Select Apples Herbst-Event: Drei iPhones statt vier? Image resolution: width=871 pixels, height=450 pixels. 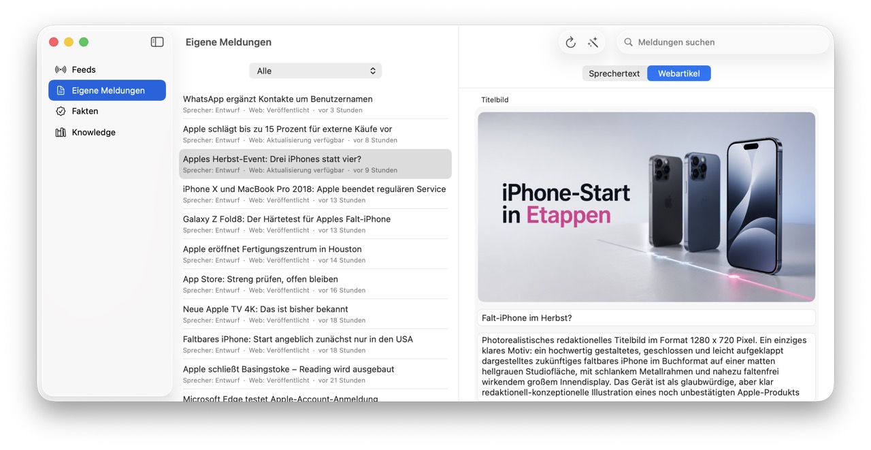pyautogui.click(x=315, y=164)
